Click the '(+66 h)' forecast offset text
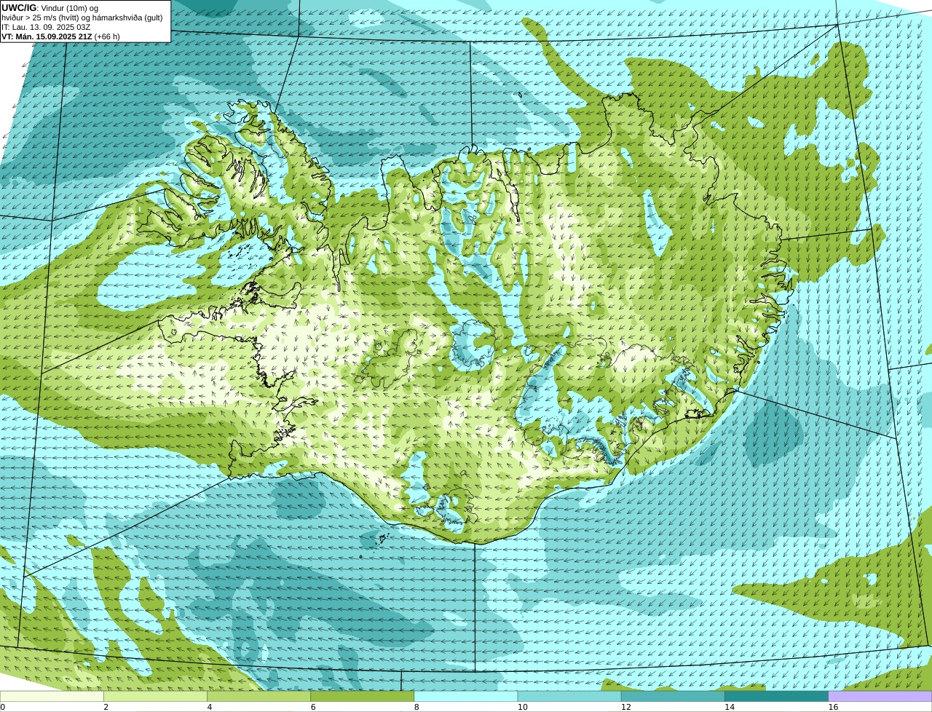 pyautogui.click(x=107, y=36)
